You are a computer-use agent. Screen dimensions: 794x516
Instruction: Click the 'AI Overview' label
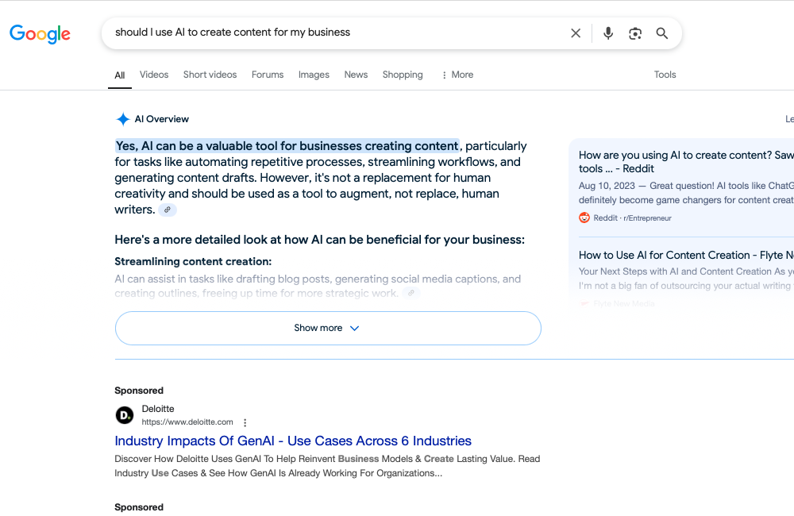pyautogui.click(x=161, y=120)
